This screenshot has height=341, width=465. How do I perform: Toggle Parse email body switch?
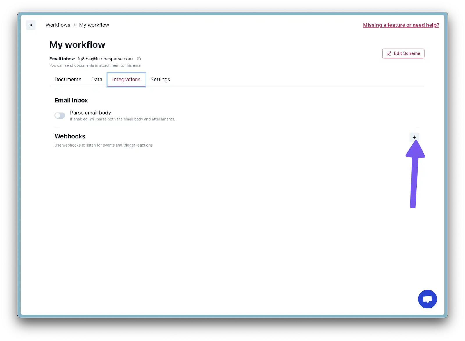60,115
